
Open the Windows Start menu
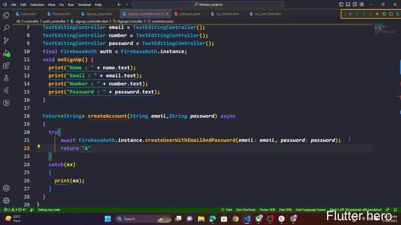coord(108,219)
